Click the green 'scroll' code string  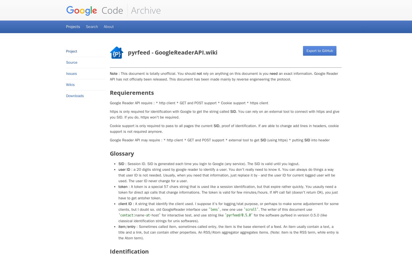251,210
